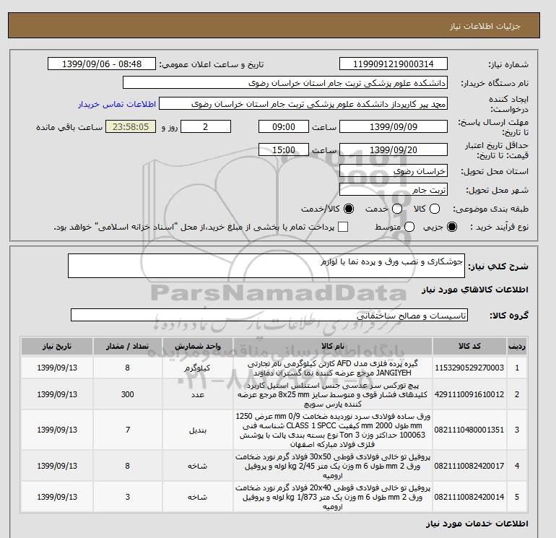Click the validity time field 15:00
This screenshot has height=538, width=556.
tap(284, 149)
